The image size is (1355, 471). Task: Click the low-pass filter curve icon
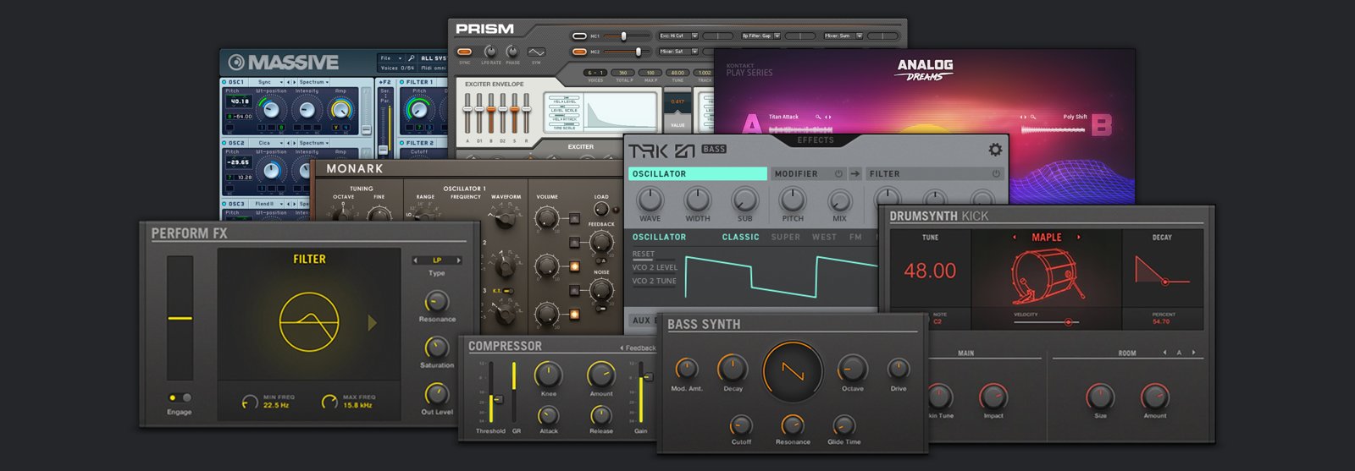[309, 322]
